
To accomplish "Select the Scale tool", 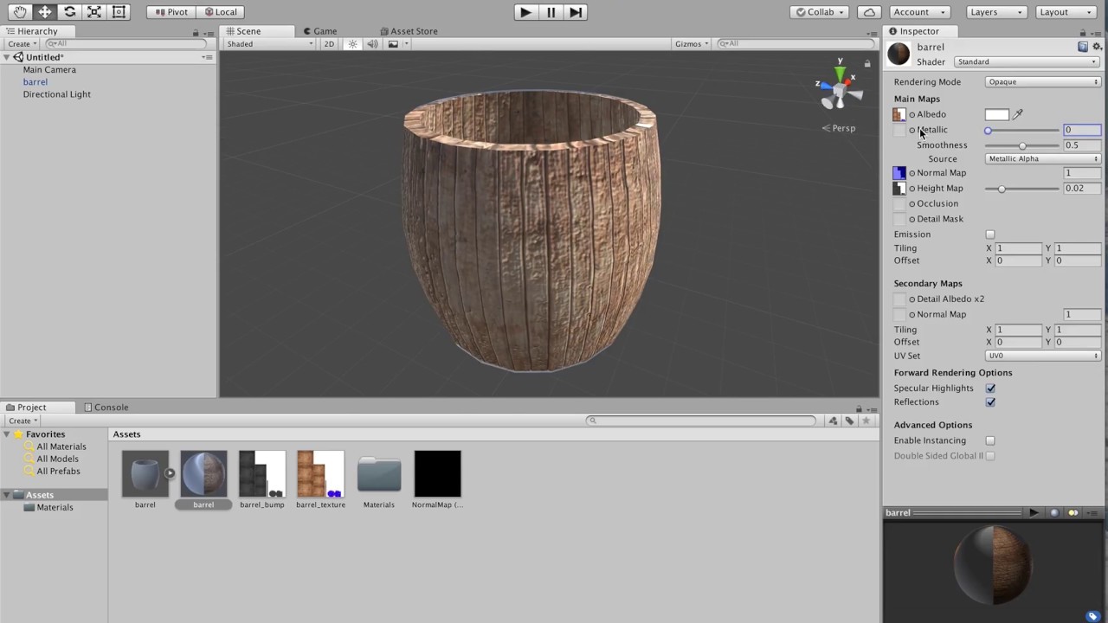I will (94, 12).
